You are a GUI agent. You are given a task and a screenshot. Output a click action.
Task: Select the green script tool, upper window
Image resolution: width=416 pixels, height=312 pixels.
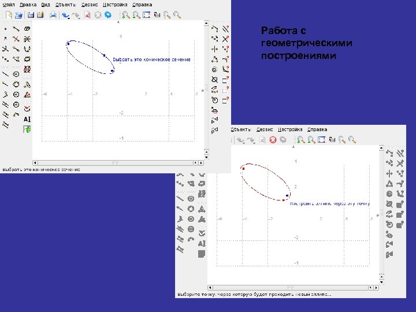tap(27, 129)
